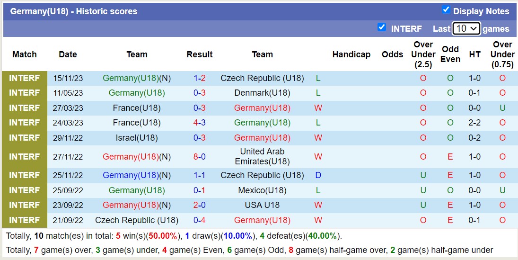Click the INTERF label in the first row
Image resolution: width=518 pixels, height=260 pixels.
pyautogui.click(x=25, y=78)
